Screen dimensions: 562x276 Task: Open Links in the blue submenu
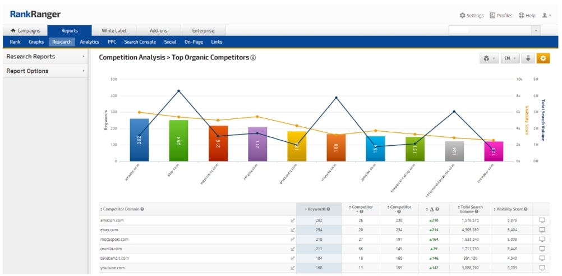pyautogui.click(x=217, y=42)
